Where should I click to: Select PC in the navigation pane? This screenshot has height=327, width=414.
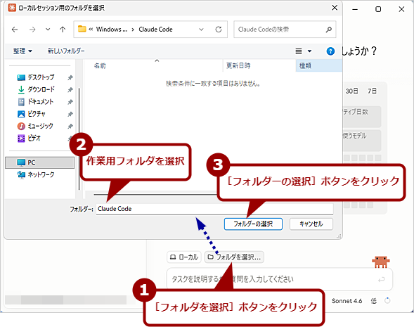39,162
